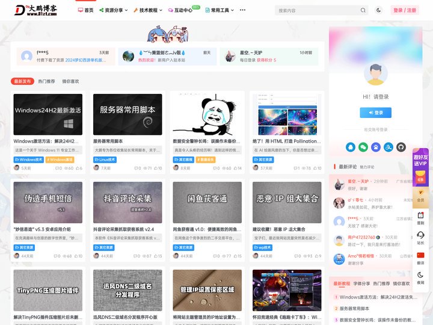Open comment by 星空.-天妒
433x325 pixels.
click(x=372, y=185)
